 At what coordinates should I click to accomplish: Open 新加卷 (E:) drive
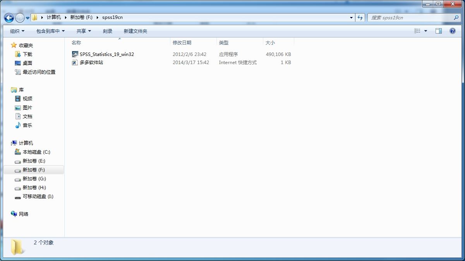pos(34,161)
